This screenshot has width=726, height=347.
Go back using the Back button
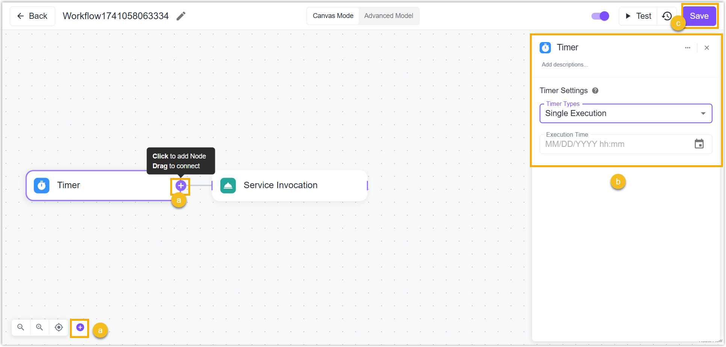(x=32, y=16)
